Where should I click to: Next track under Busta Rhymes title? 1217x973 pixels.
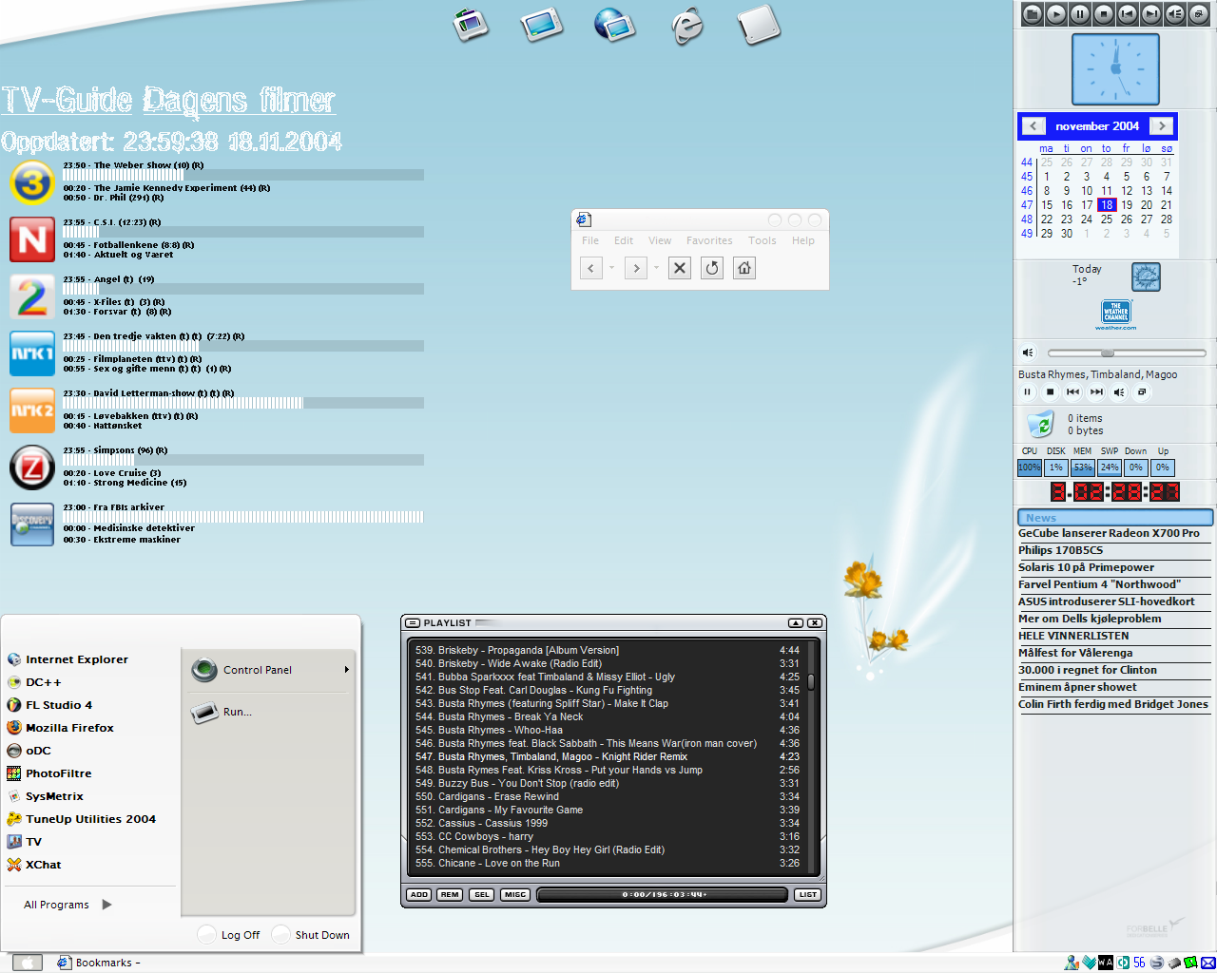[1096, 391]
